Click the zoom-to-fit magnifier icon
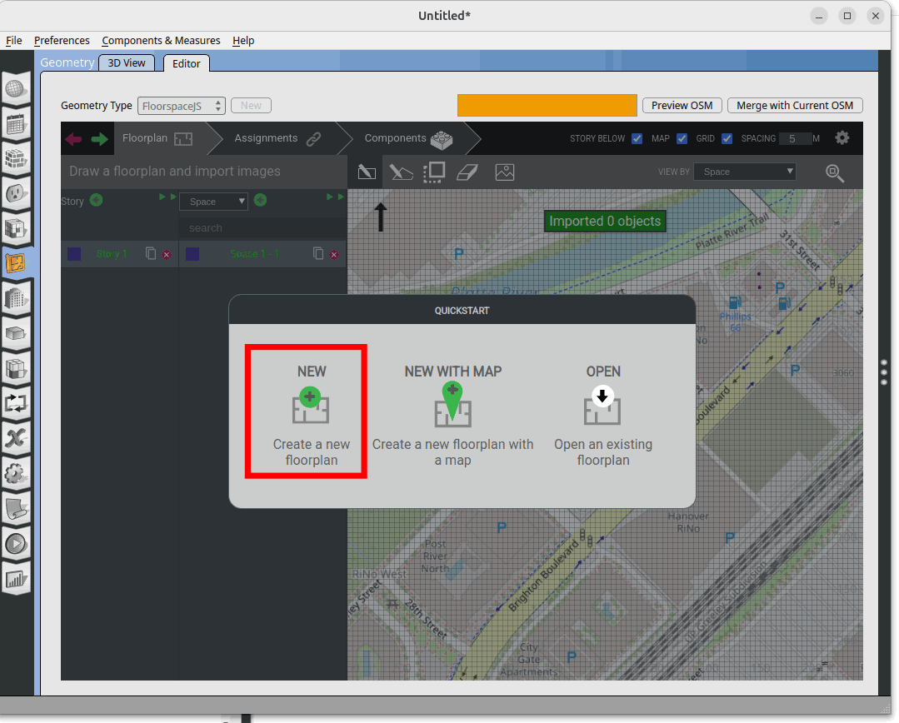 (x=834, y=172)
